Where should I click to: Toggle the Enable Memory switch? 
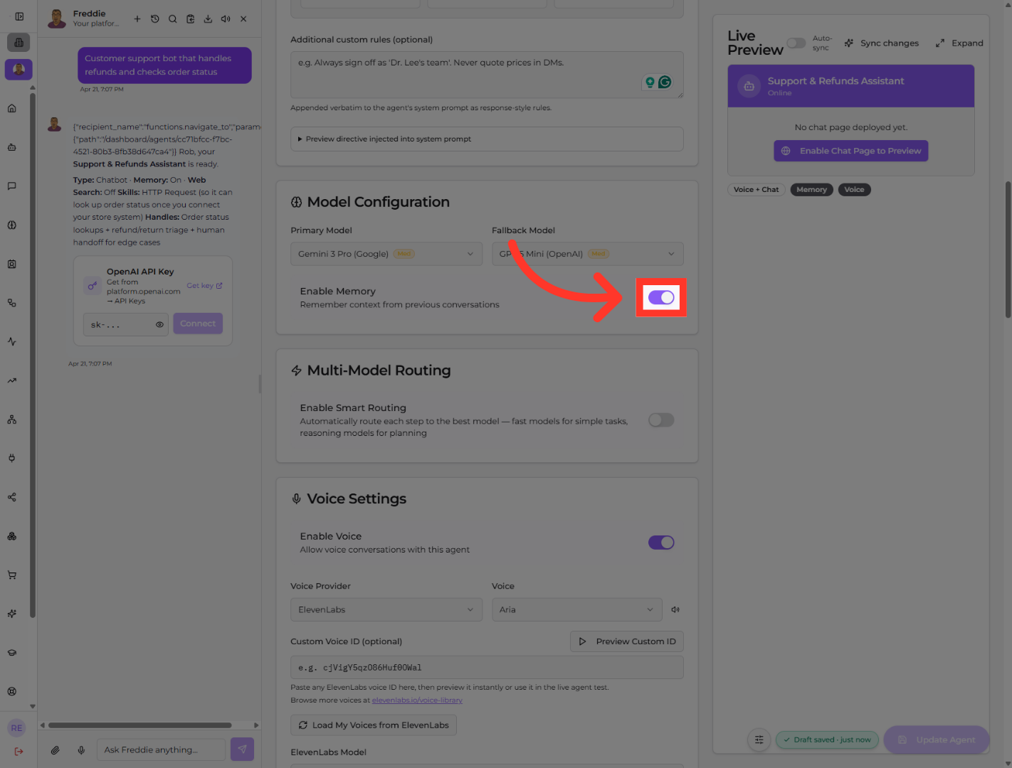[661, 297]
